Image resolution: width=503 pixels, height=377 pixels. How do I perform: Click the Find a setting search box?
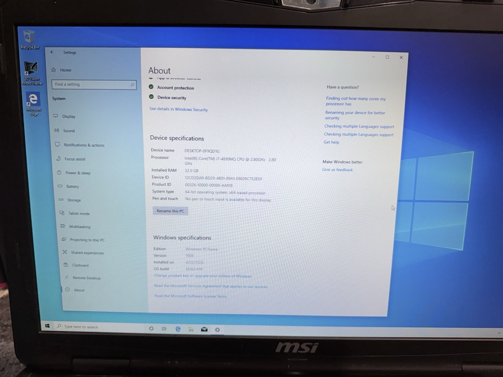[94, 85]
